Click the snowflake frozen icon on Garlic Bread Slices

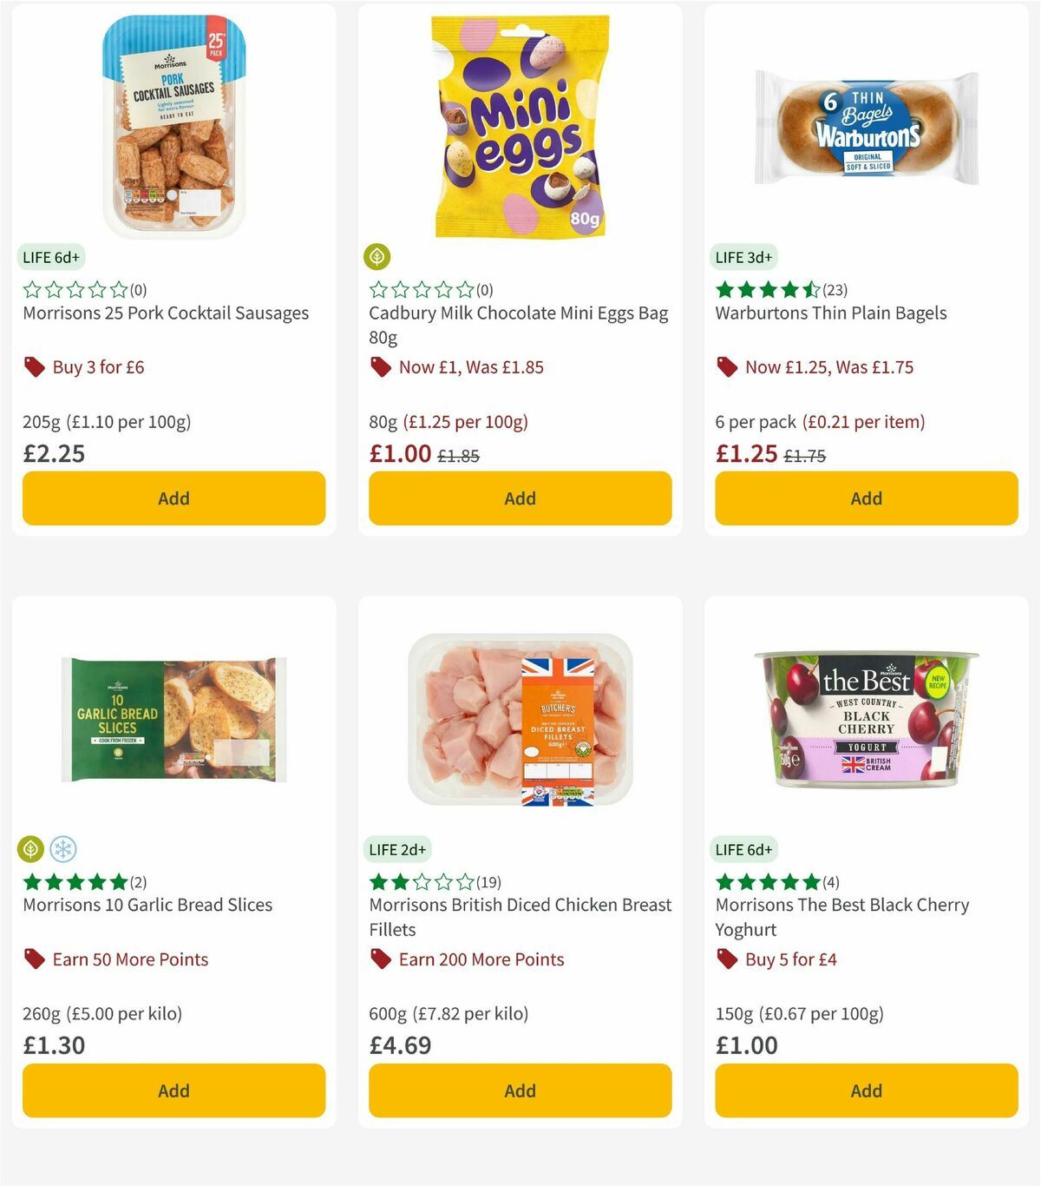point(62,849)
